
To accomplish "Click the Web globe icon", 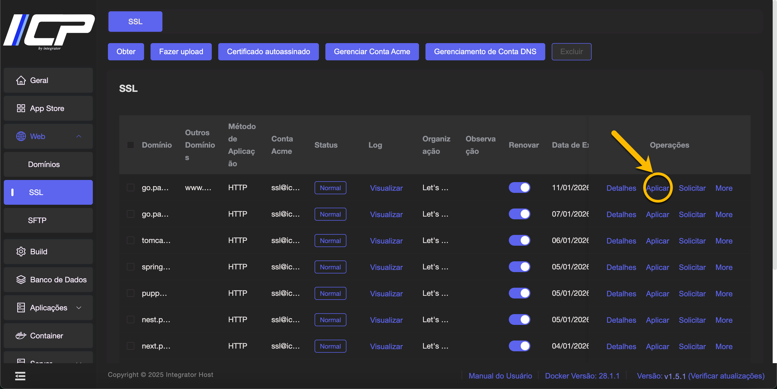I will 21,136.
